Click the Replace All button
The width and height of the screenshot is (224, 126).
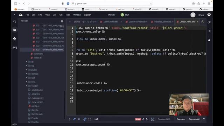[194, 119]
